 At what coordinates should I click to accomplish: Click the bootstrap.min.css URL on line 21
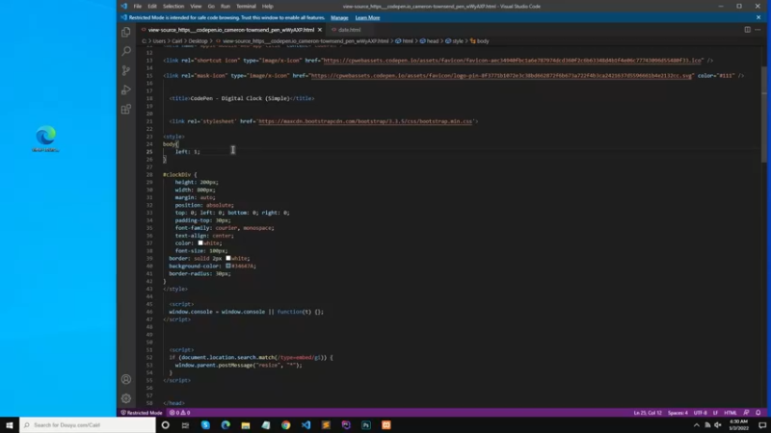(365, 121)
